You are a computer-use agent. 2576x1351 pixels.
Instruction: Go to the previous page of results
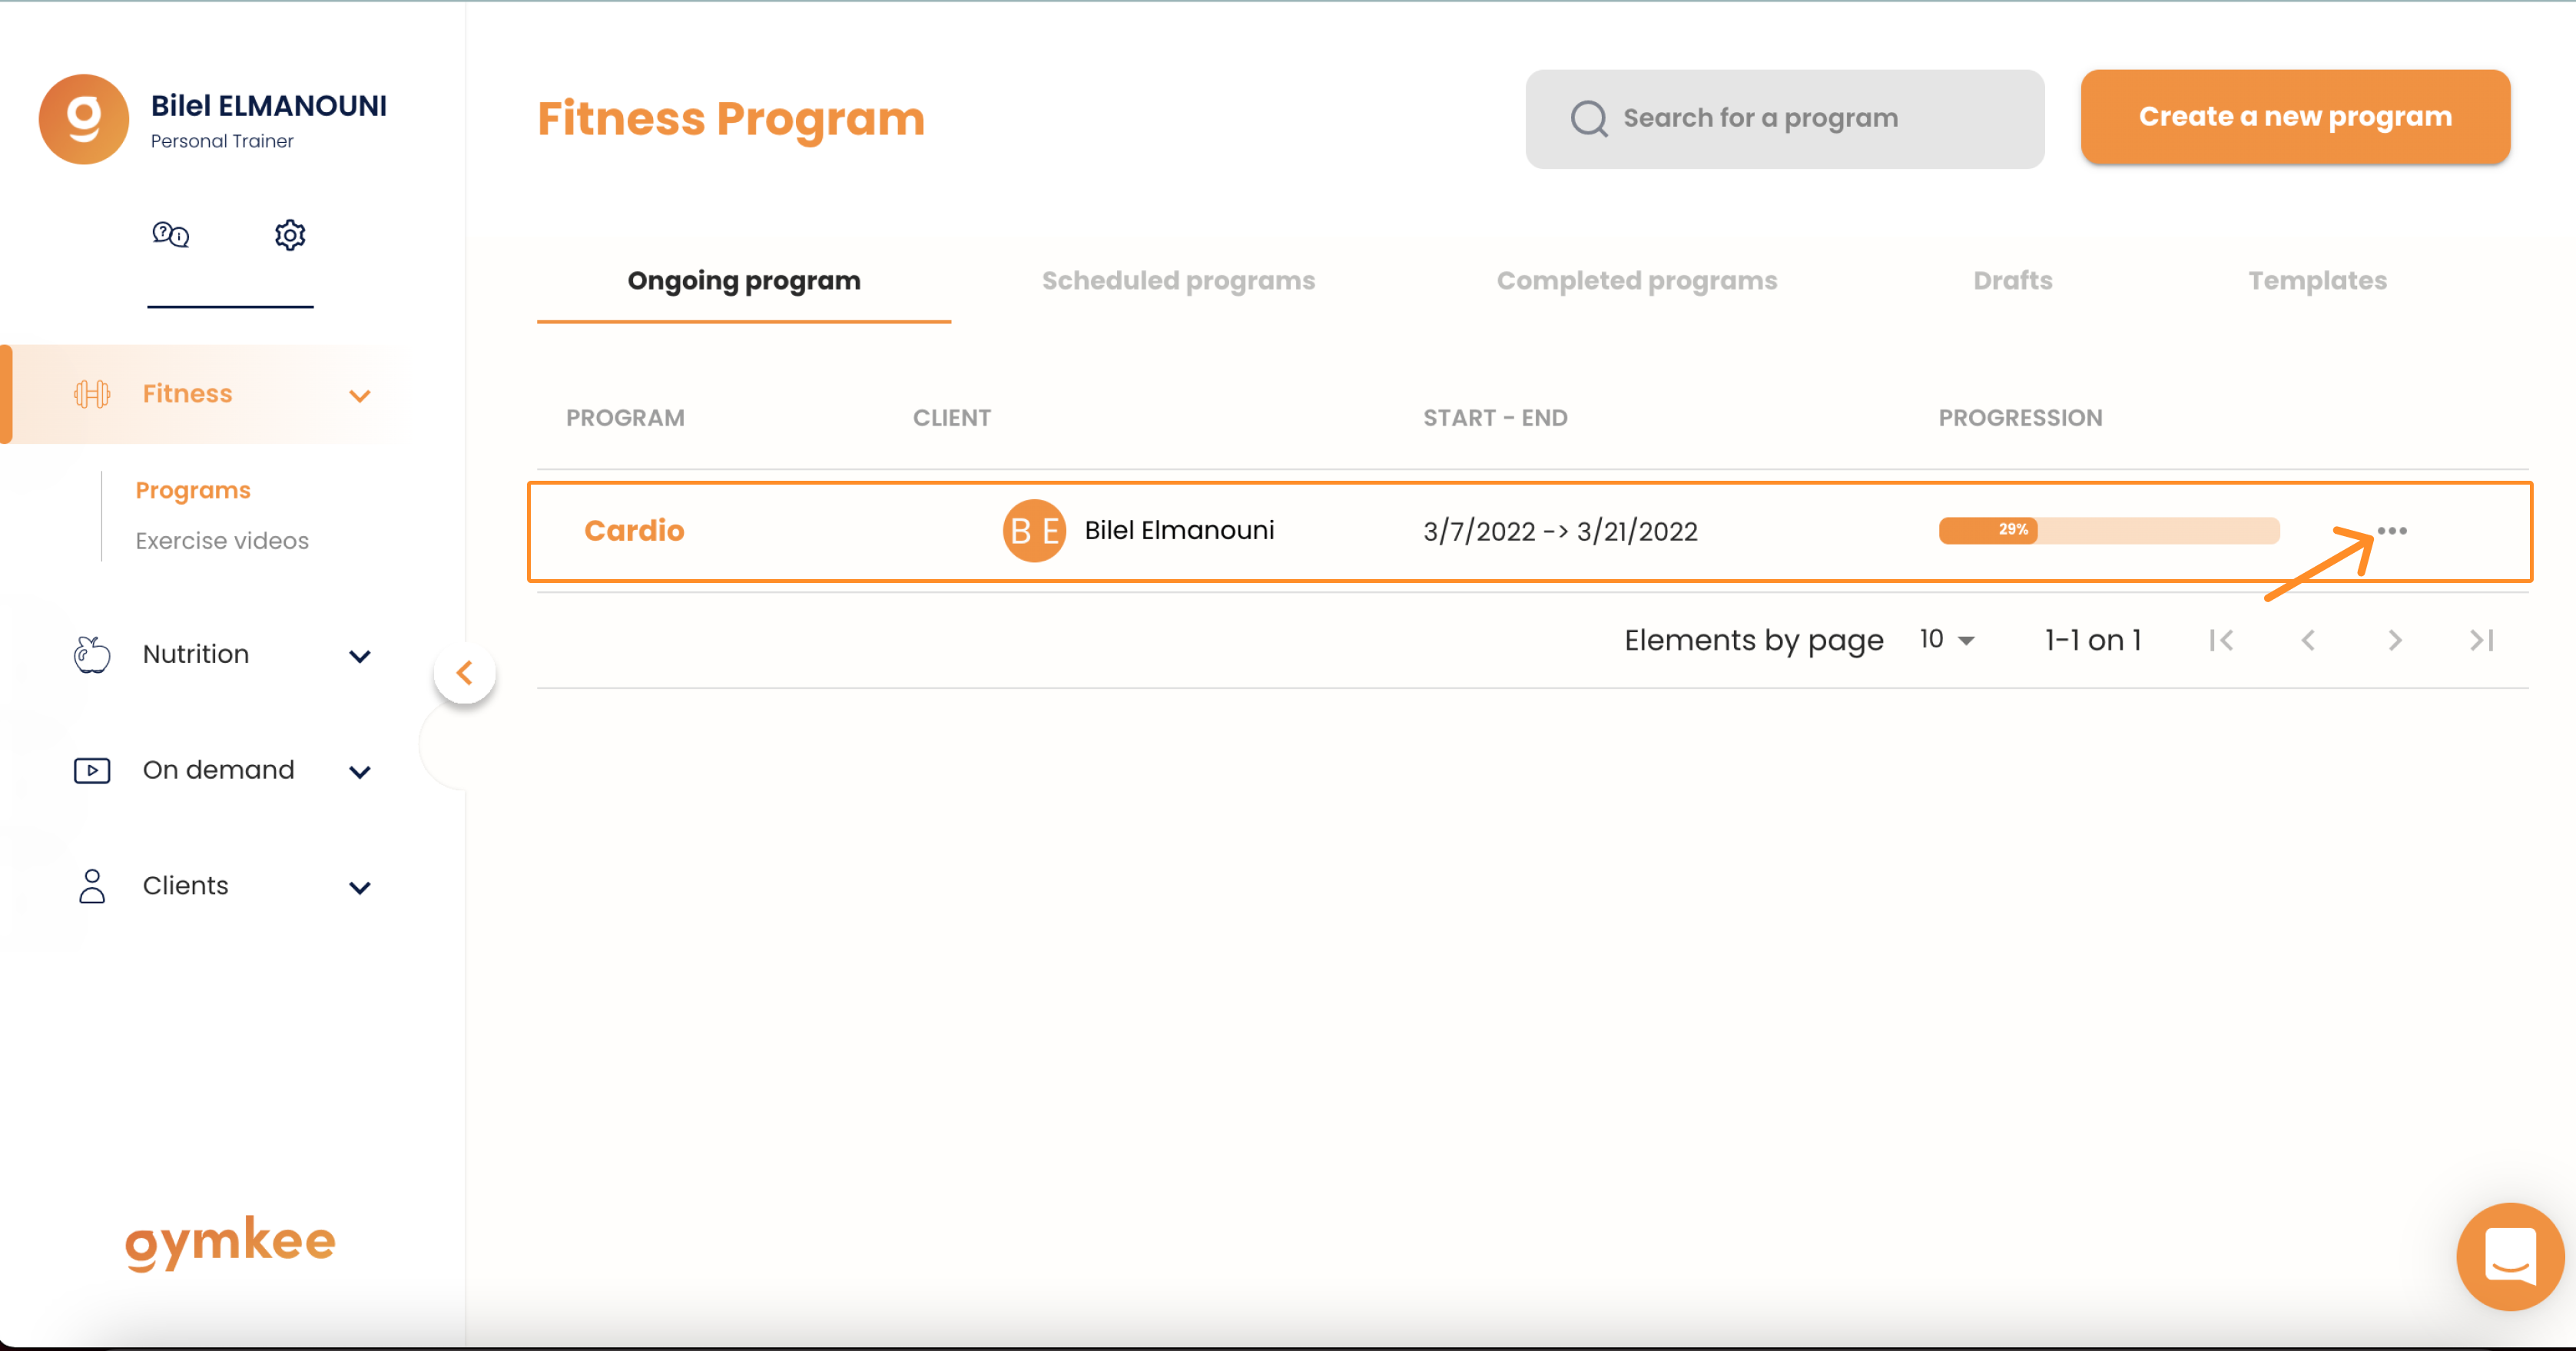(x=2308, y=640)
